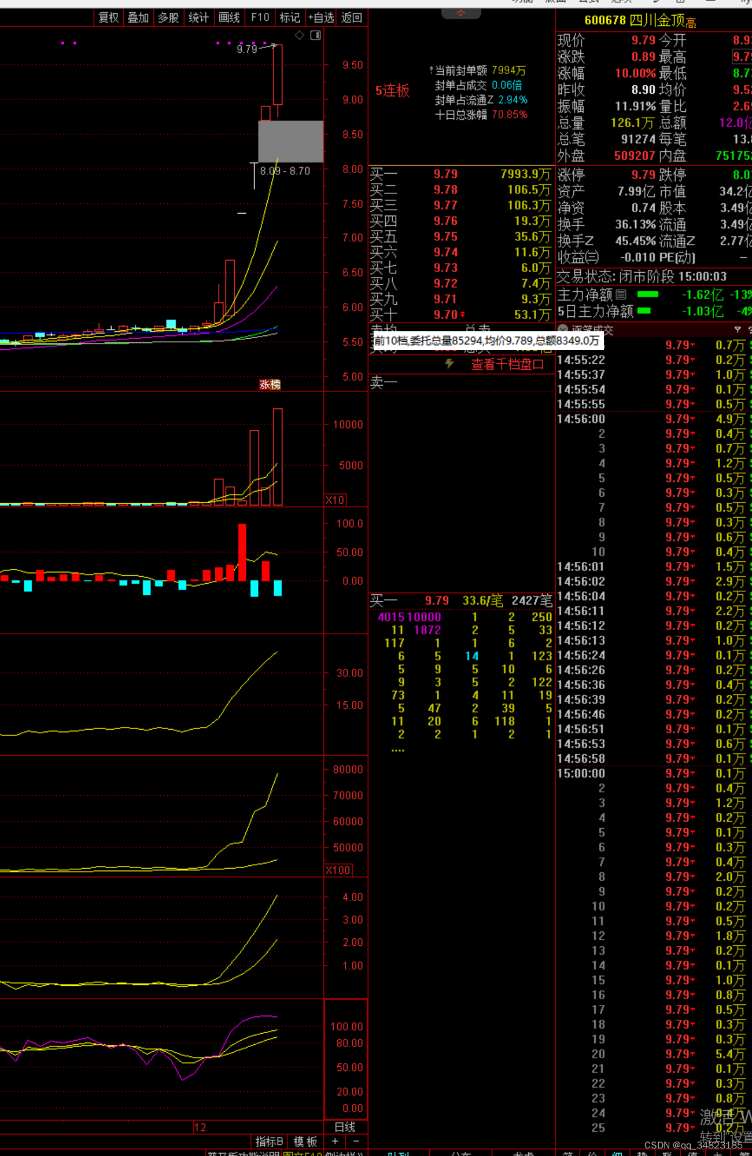Click the 买十 price 9.70
This screenshot has width=752, height=1156.
(445, 314)
